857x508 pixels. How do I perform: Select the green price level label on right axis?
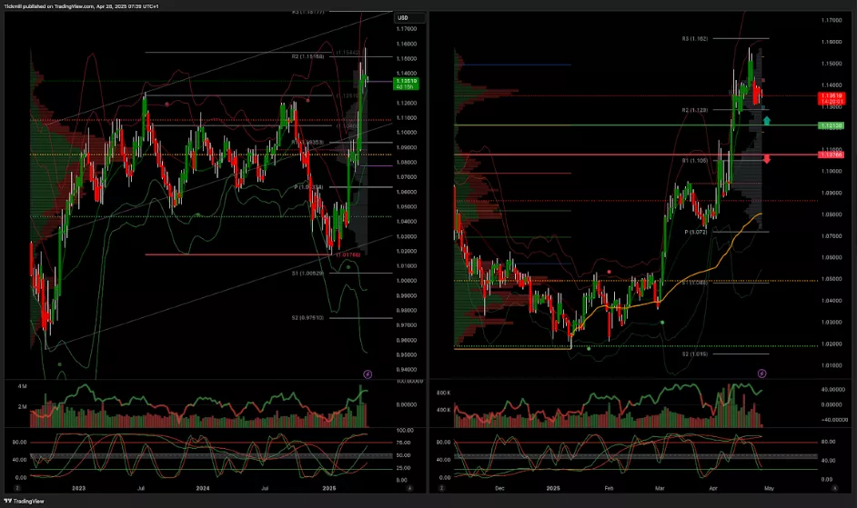point(830,125)
